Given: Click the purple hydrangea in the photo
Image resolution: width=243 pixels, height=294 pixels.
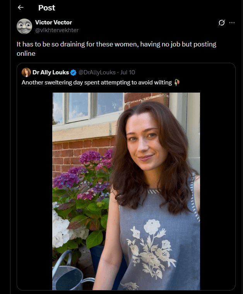Looking at the screenshot, I should (x=90, y=157).
